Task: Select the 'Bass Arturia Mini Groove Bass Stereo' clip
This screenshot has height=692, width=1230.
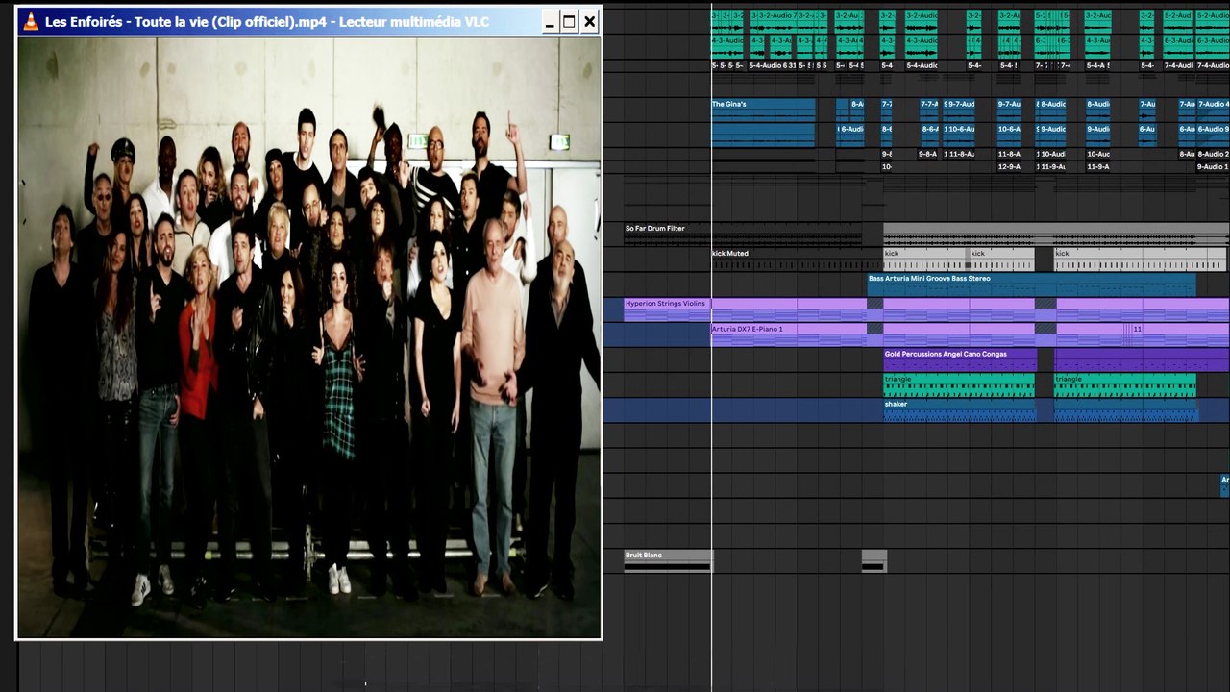Action: [1031, 284]
